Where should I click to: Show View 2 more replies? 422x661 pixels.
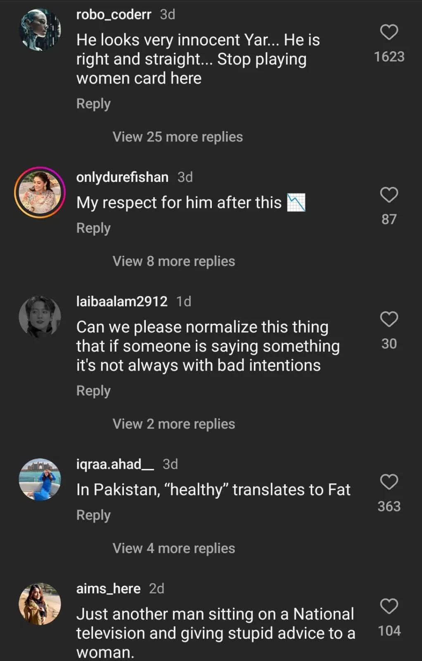click(174, 424)
